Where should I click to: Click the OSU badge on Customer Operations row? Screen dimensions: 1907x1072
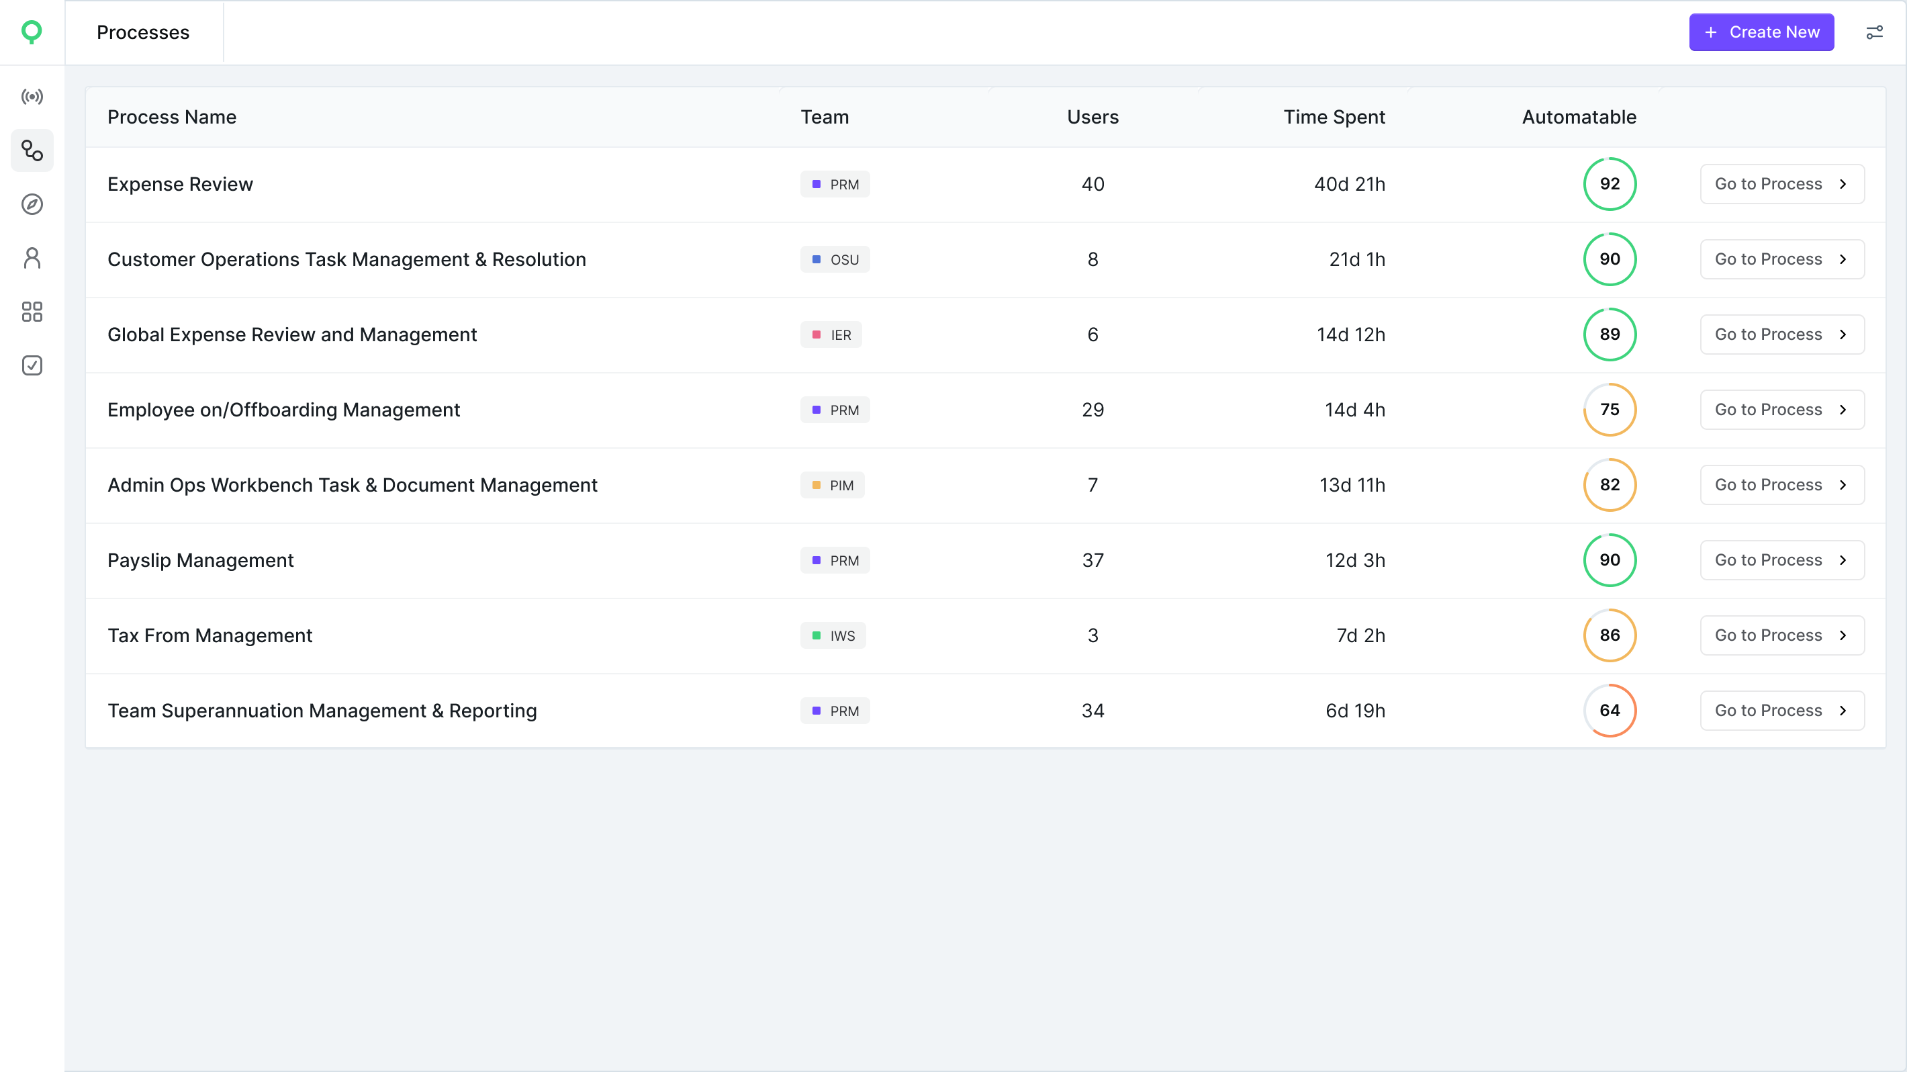tap(835, 259)
